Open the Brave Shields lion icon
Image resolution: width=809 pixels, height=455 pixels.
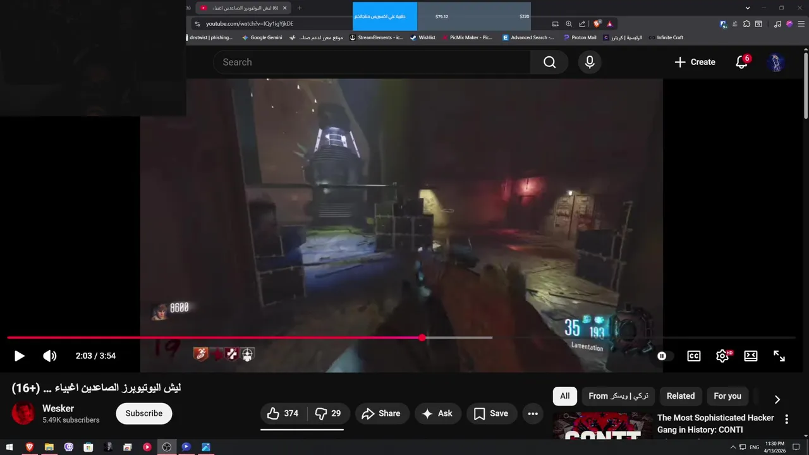(597, 24)
